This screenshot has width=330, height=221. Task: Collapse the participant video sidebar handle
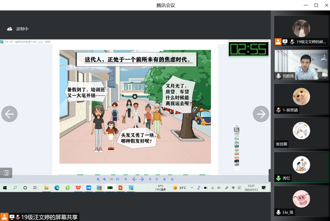[269, 175]
